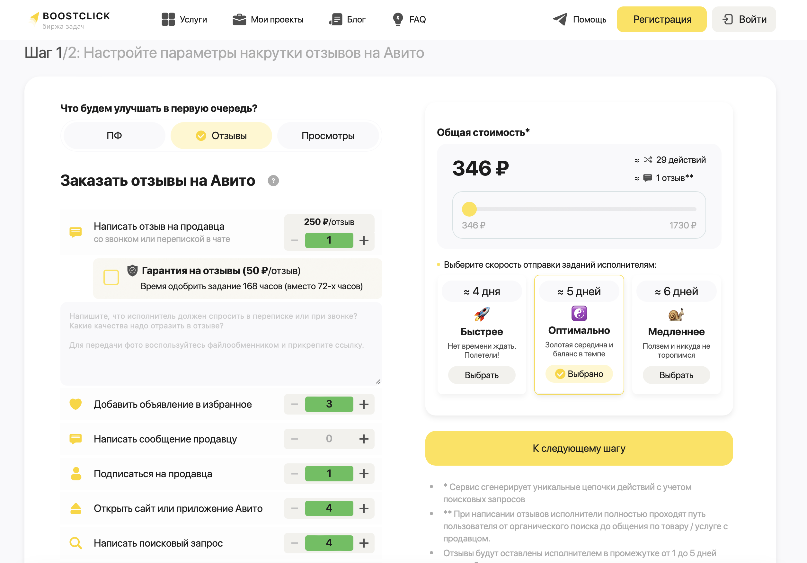Click the favorites count value 3
Image resolution: width=807 pixels, height=563 pixels.
tap(329, 404)
